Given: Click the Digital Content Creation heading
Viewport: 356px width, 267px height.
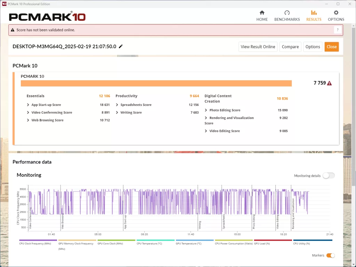Looking at the screenshot, I should tap(218, 99).
